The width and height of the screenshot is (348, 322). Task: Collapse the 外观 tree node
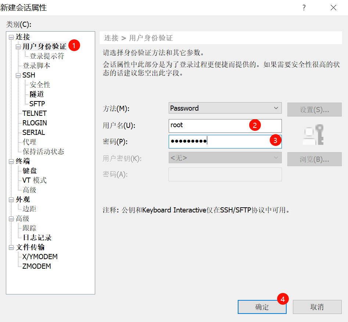(11, 200)
